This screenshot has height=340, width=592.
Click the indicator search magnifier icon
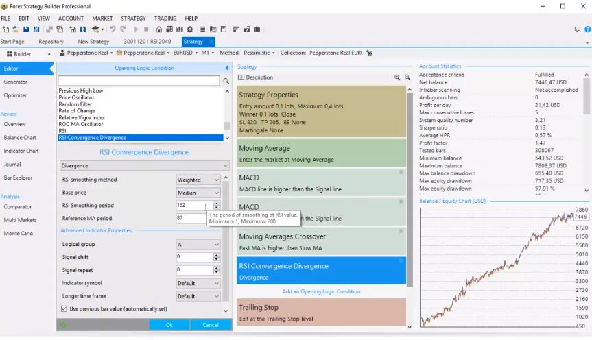coord(226,81)
